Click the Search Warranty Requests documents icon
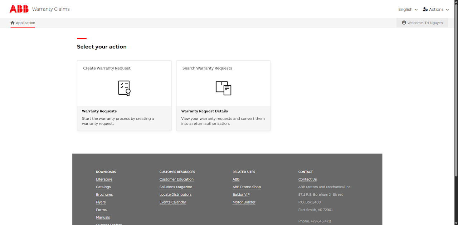458x225 pixels. tap(223, 88)
